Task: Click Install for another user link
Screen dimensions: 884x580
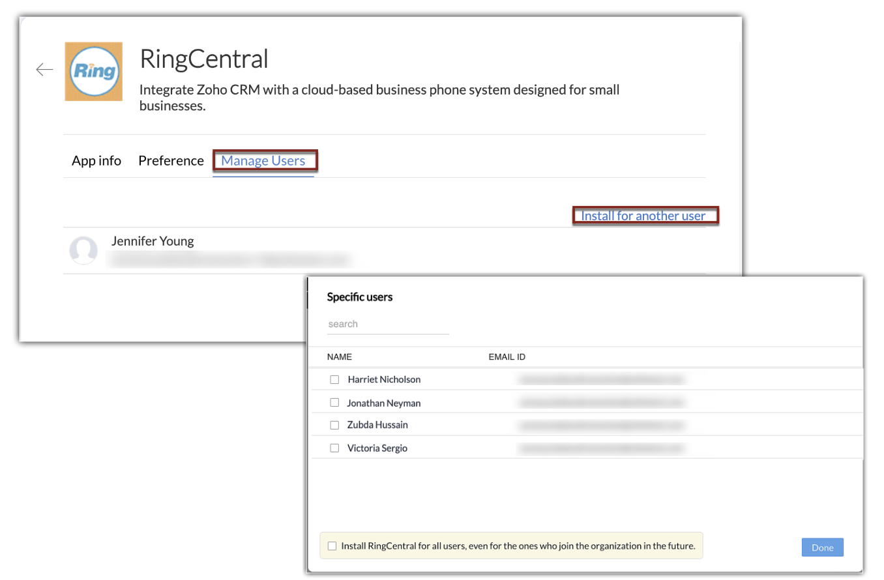Action: pos(643,216)
